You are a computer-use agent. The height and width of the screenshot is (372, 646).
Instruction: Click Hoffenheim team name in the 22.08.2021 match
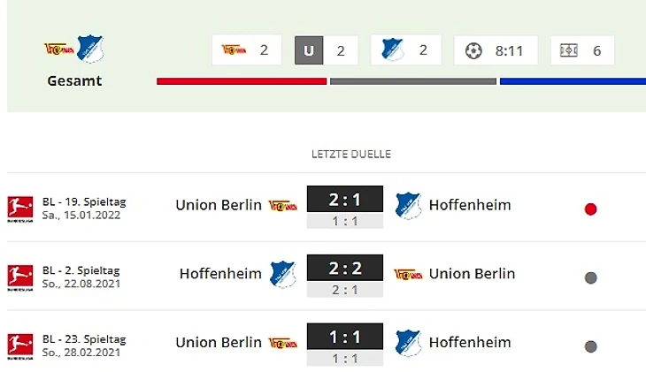(220, 274)
